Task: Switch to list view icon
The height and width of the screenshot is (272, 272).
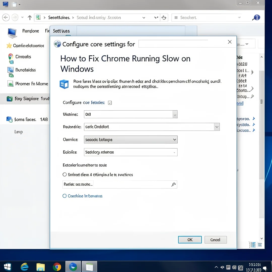Action: 260,245
